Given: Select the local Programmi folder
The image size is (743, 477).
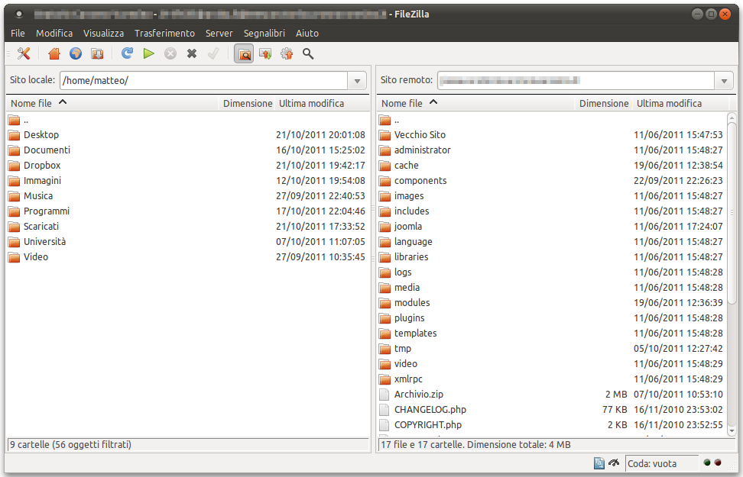Looking at the screenshot, I should [x=187, y=211].
